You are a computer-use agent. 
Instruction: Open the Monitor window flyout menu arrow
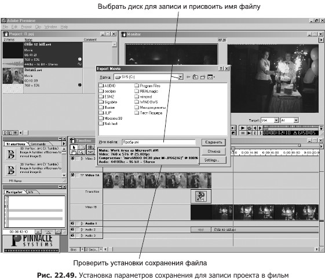(321, 40)
